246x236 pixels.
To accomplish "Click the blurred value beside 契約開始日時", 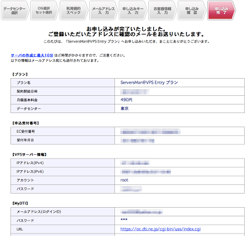I will (x=135, y=92).
